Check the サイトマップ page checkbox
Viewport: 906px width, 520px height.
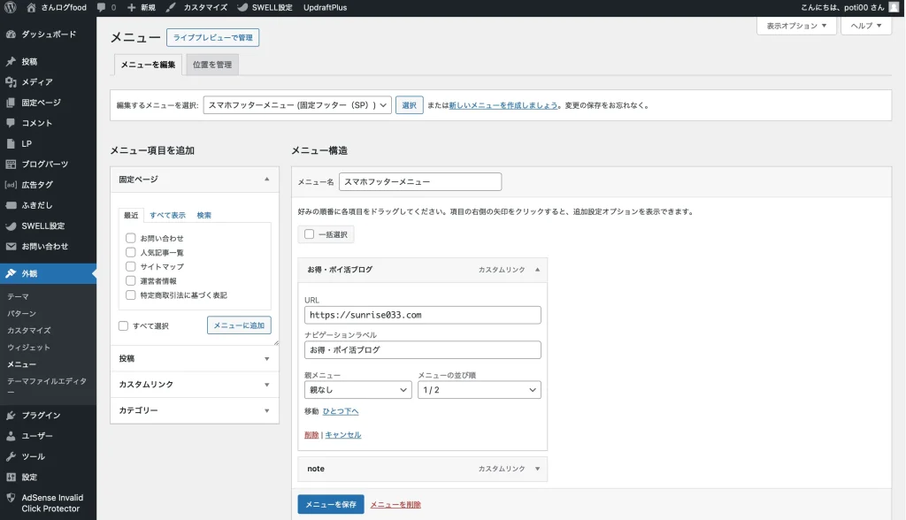click(131, 266)
